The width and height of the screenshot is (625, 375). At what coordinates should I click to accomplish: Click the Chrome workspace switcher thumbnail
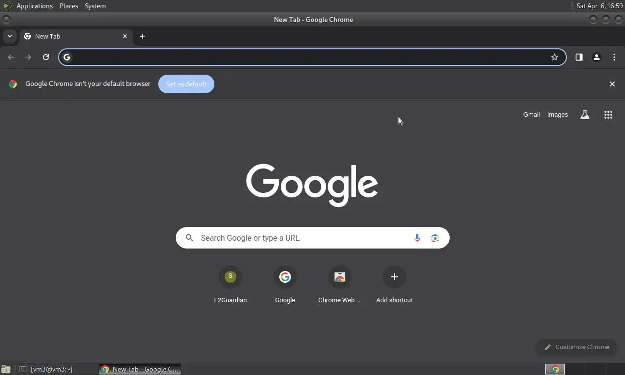click(555, 369)
